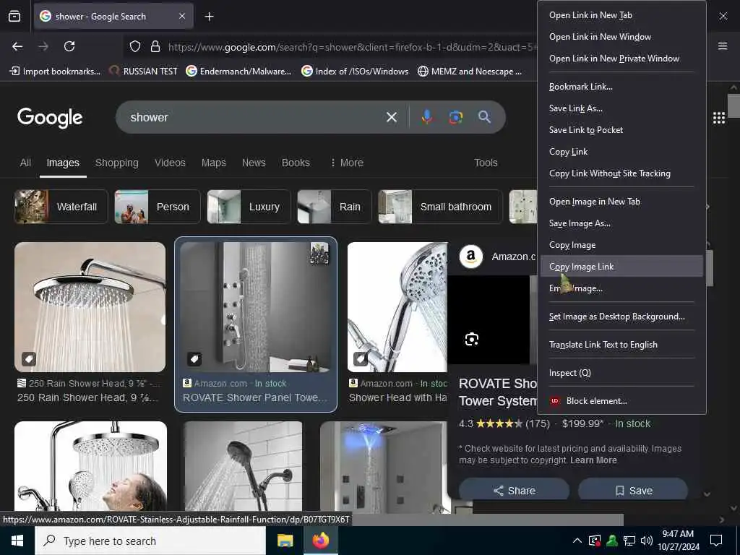Open the Shower Head with Handheld image result
The width and height of the screenshot is (740, 555).
coord(397,306)
